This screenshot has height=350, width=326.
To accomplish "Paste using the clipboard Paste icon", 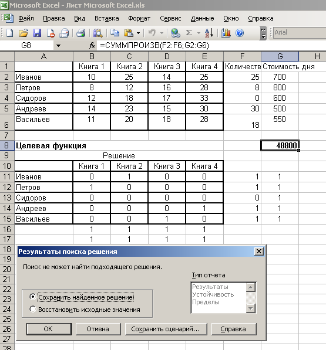I will click(129, 33).
